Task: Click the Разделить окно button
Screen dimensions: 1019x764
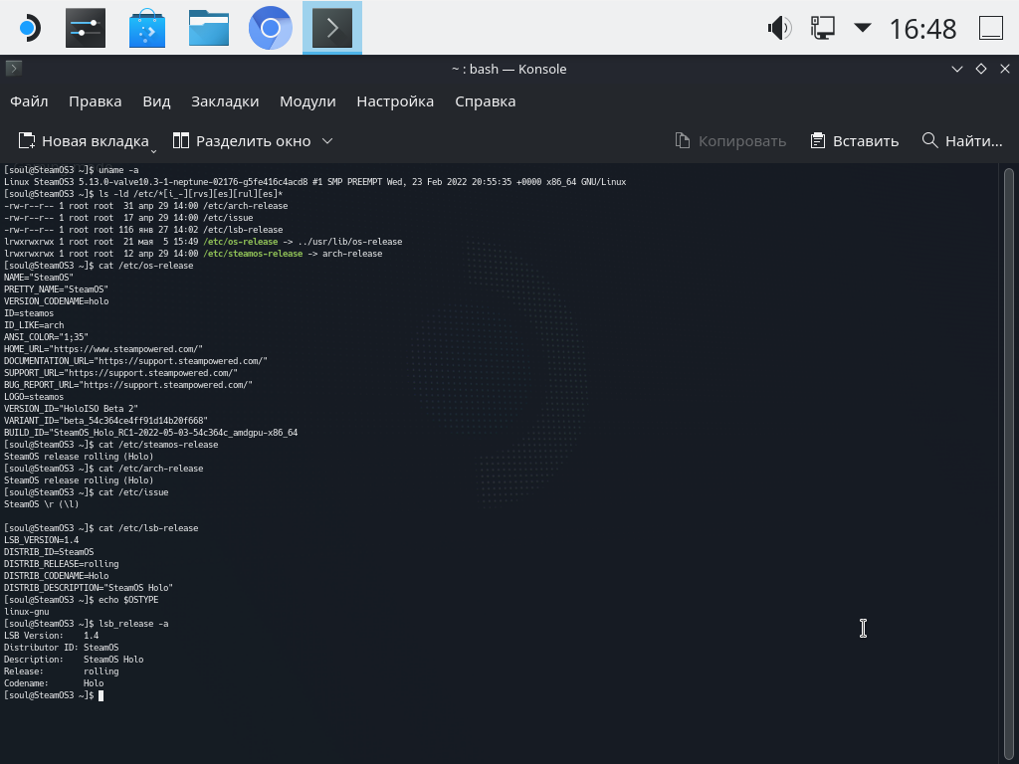Action: pyautogui.click(x=242, y=141)
